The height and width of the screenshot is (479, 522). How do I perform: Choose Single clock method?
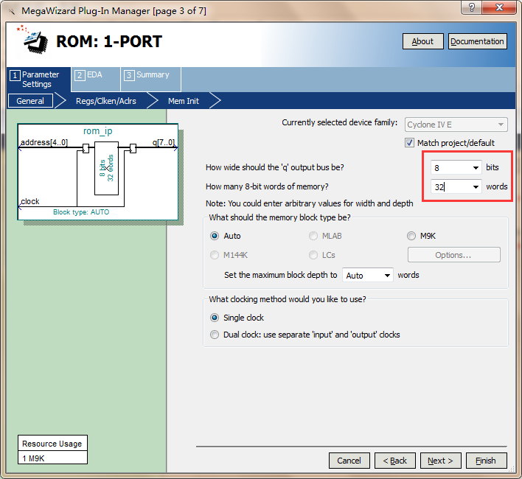pyautogui.click(x=215, y=318)
